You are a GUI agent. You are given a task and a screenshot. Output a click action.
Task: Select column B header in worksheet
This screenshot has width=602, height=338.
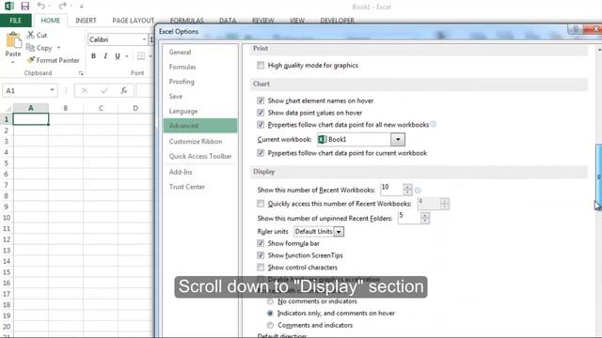click(x=66, y=108)
